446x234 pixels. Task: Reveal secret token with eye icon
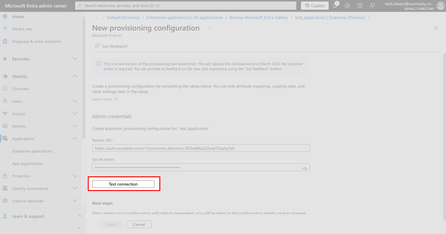(x=305, y=168)
